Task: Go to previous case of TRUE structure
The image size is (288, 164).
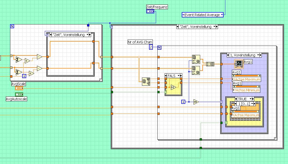Action: click(x=236, y=99)
